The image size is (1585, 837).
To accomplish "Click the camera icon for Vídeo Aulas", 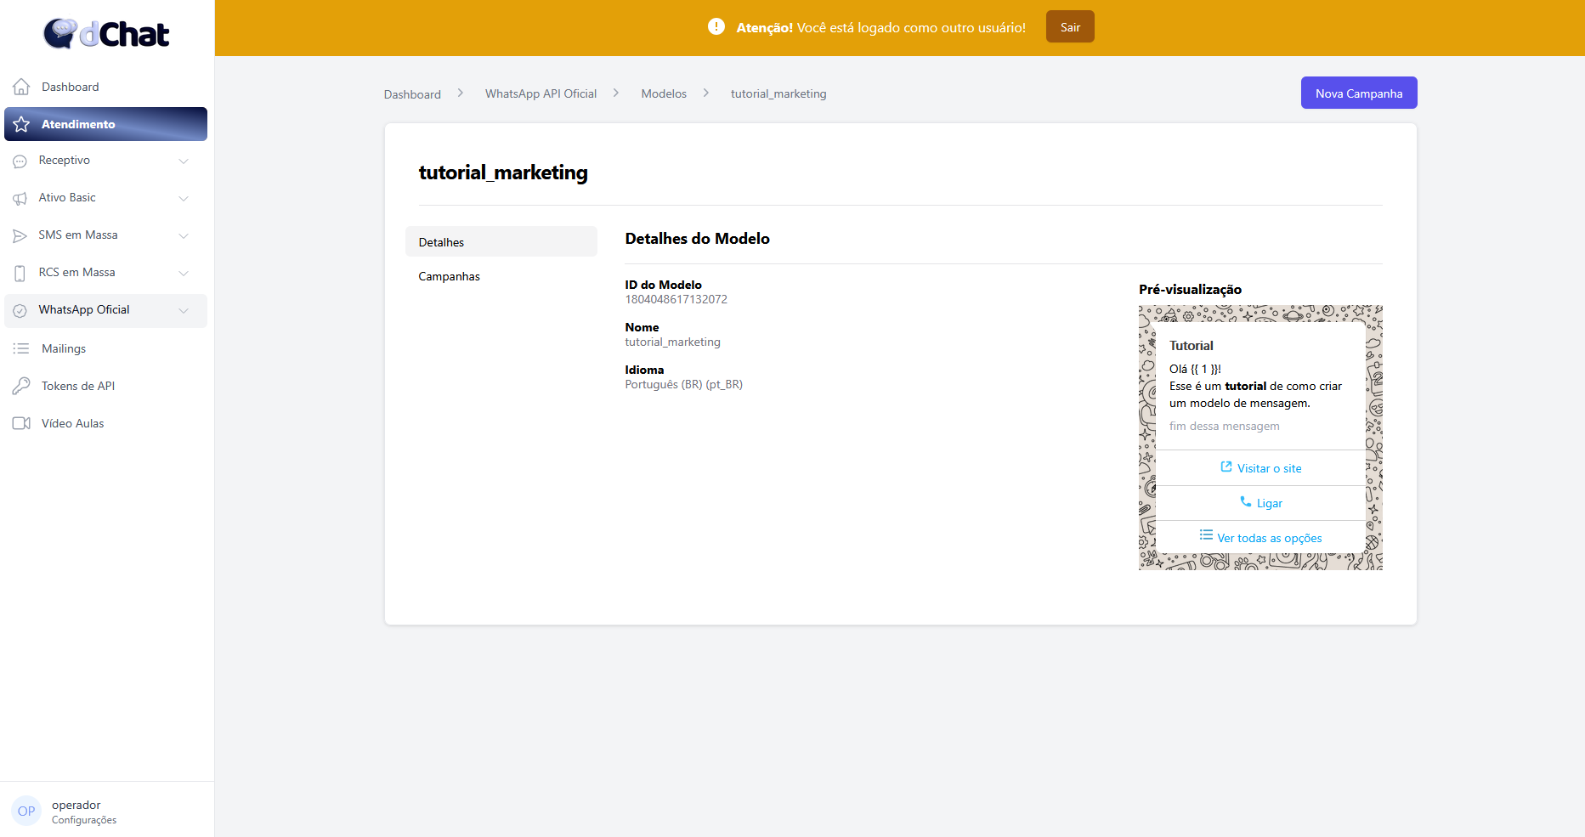I will click(21, 423).
